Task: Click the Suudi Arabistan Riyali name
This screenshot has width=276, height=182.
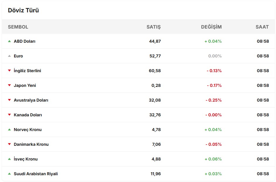Action: 36,174
